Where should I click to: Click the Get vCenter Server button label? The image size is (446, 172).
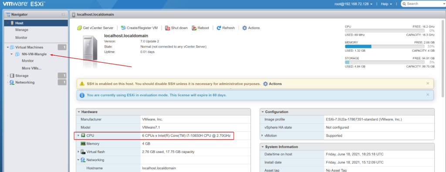98,28
